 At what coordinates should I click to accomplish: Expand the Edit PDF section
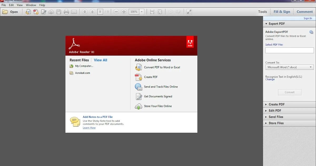[x=289, y=111]
